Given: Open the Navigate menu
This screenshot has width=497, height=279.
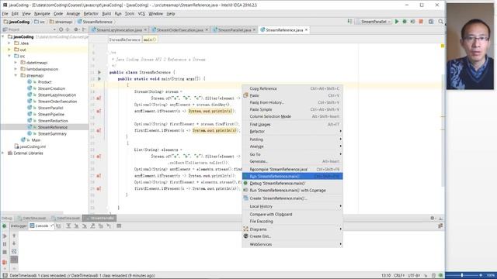Looking at the screenshot, I should click(x=42, y=14).
